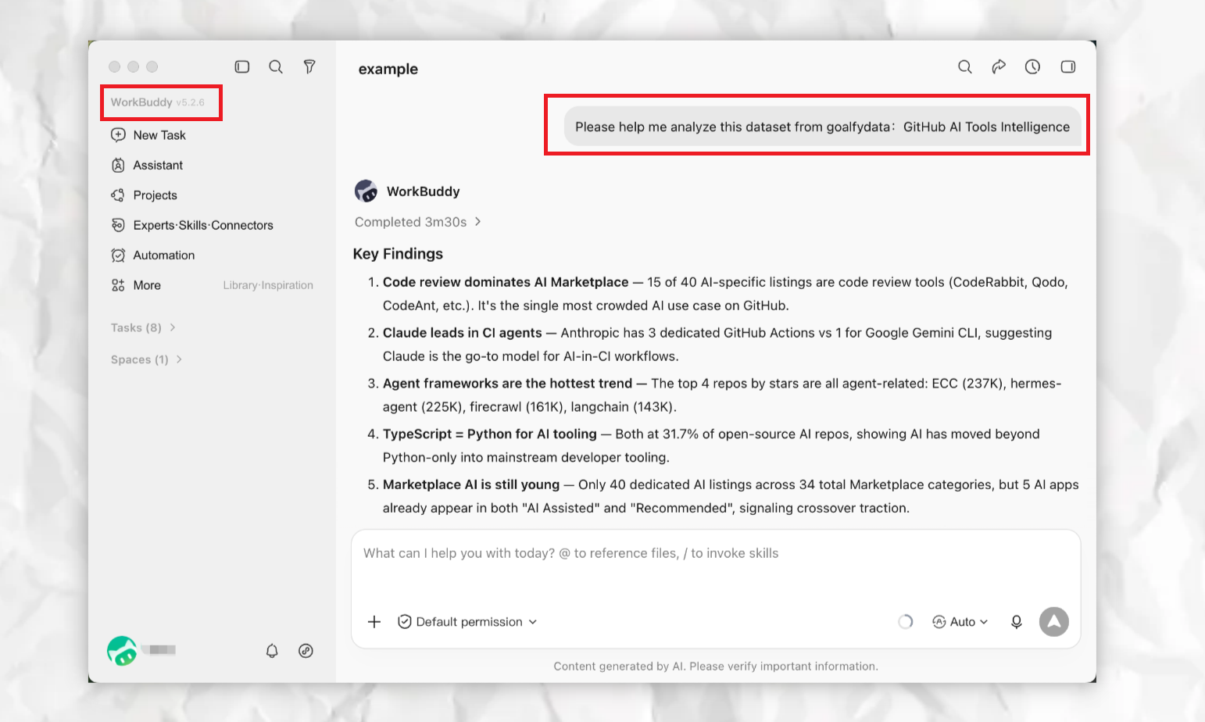The height and width of the screenshot is (722, 1205).
Task: Click the filter funnel icon
Action: (309, 67)
